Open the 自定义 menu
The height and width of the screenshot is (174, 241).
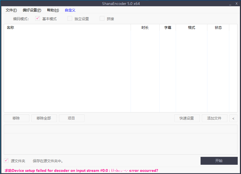[70, 10]
